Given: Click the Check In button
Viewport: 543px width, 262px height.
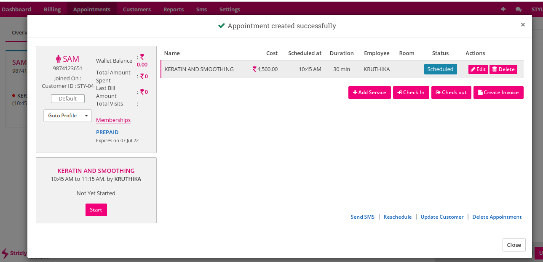Looking at the screenshot, I should (x=411, y=93).
